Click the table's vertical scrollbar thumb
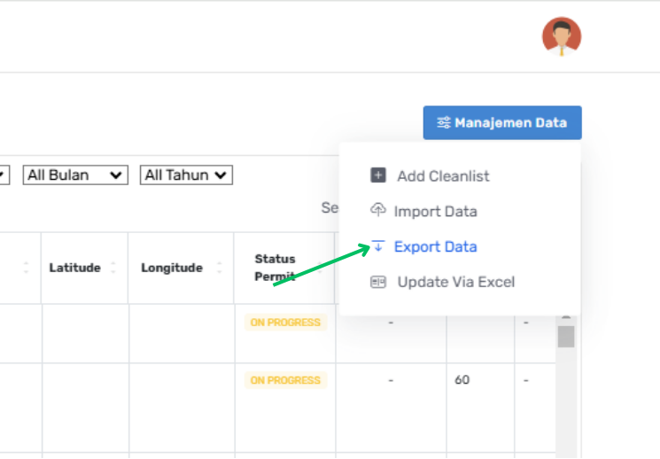660x459 pixels. [565, 337]
